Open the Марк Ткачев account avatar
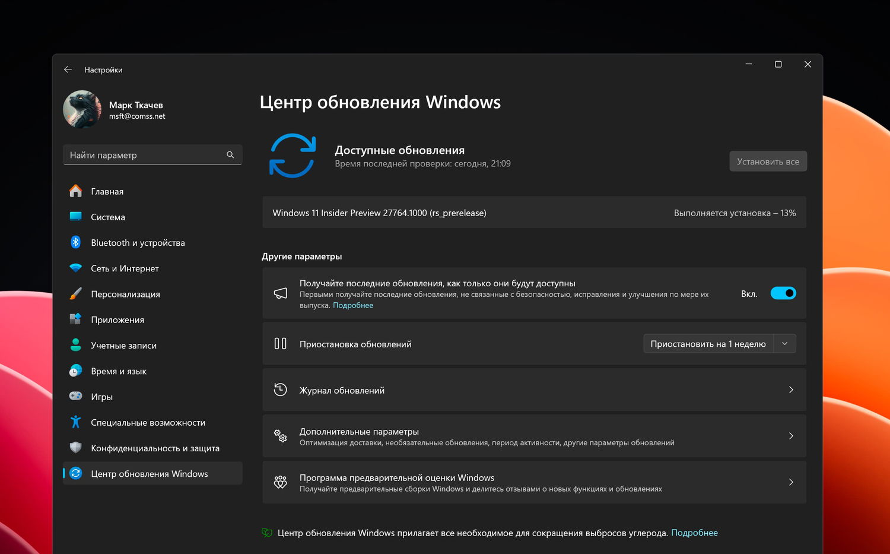The height and width of the screenshot is (554, 890). point(82,109)
